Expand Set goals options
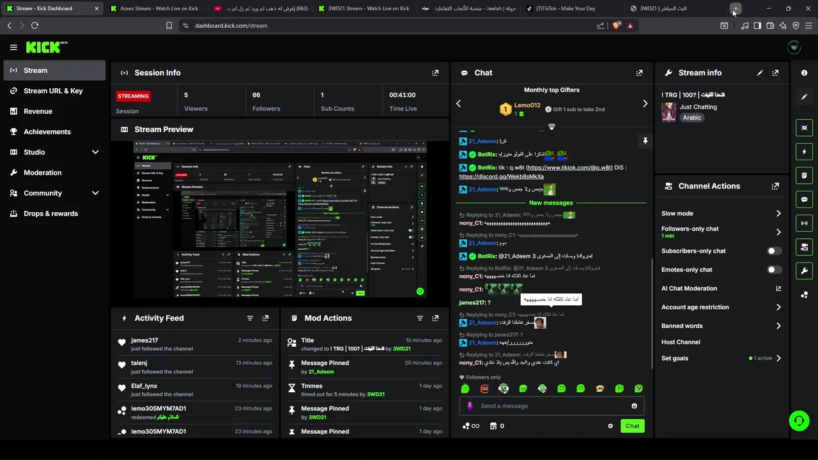 (778, 358)
